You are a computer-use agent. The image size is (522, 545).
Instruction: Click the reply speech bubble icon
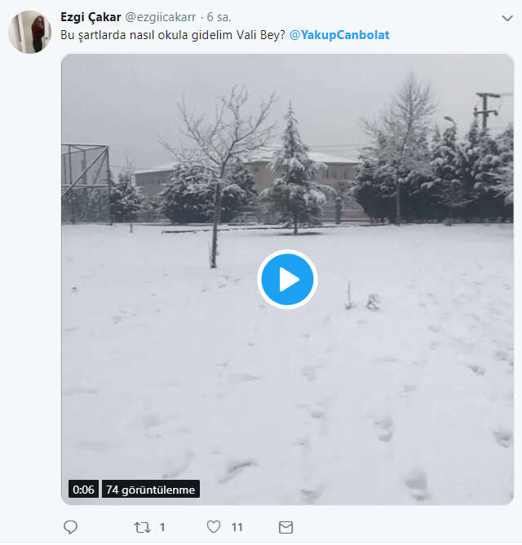(71, 527)
